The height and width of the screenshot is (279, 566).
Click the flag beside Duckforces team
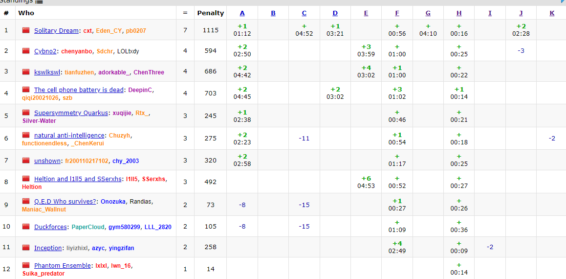pos(26,227)
